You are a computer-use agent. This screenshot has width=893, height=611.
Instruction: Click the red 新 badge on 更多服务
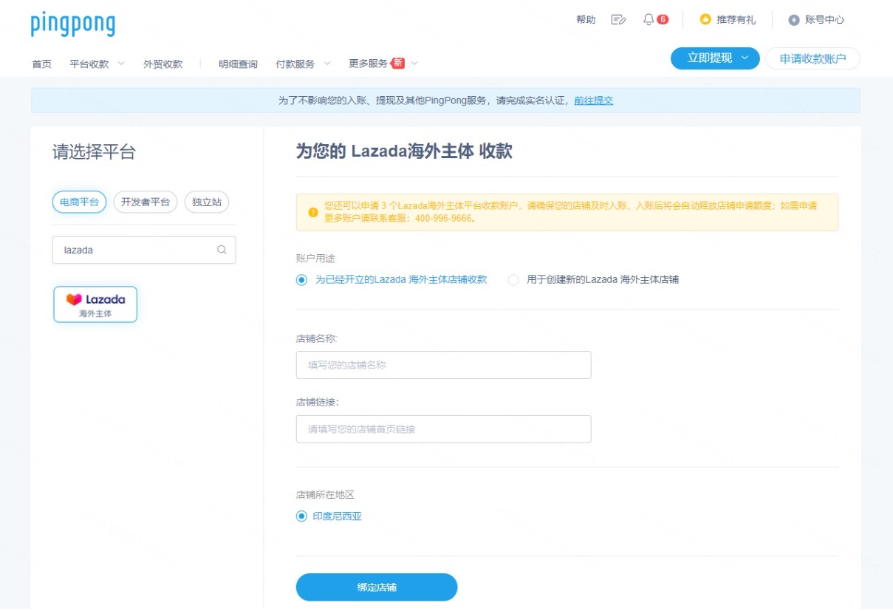point(396,62)
